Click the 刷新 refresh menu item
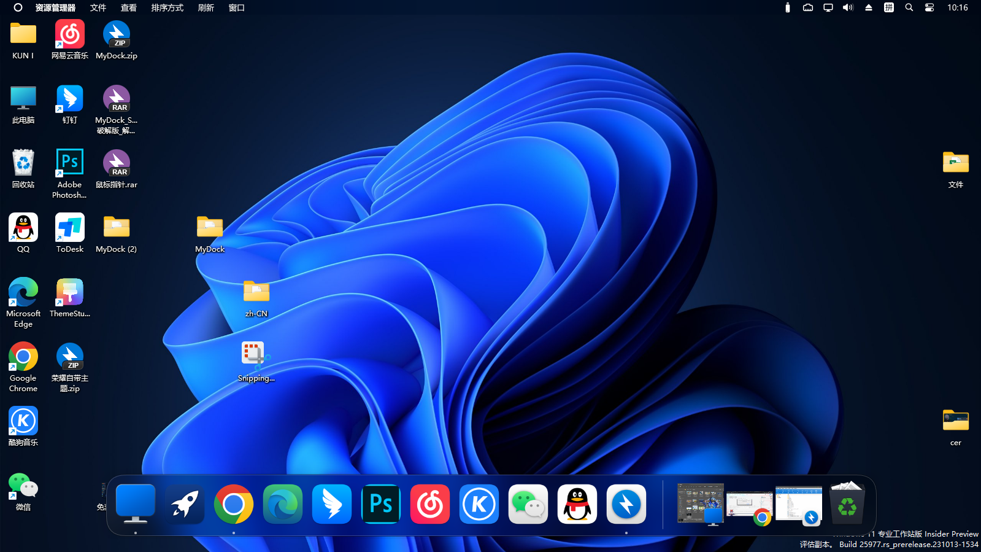This screenshot has width=981, height=552. pos(206,8)
